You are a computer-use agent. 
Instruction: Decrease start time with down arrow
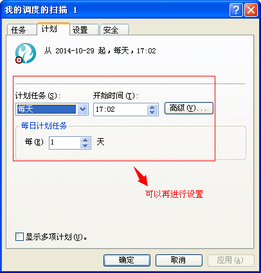click(x=152, y=112)
